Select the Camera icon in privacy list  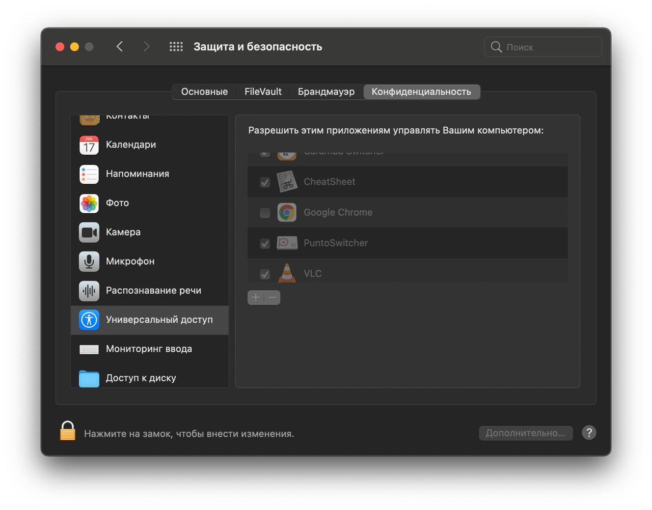pyautogui.click(x=89, y=232)
